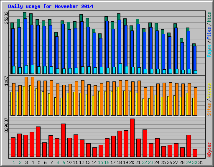Click the yellow Visits bar for day 9
The image size is (214, 167).
coord(61,106)
